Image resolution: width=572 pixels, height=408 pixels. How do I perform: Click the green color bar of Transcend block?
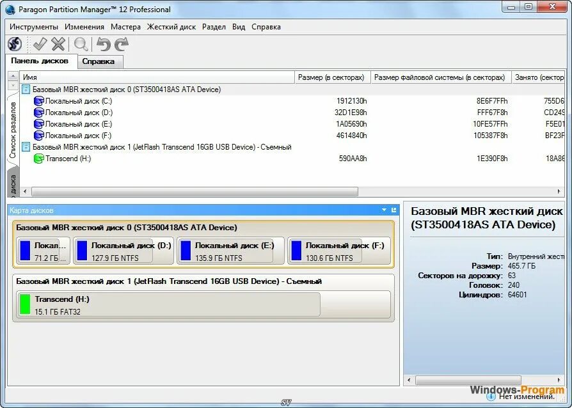[25, 304]
